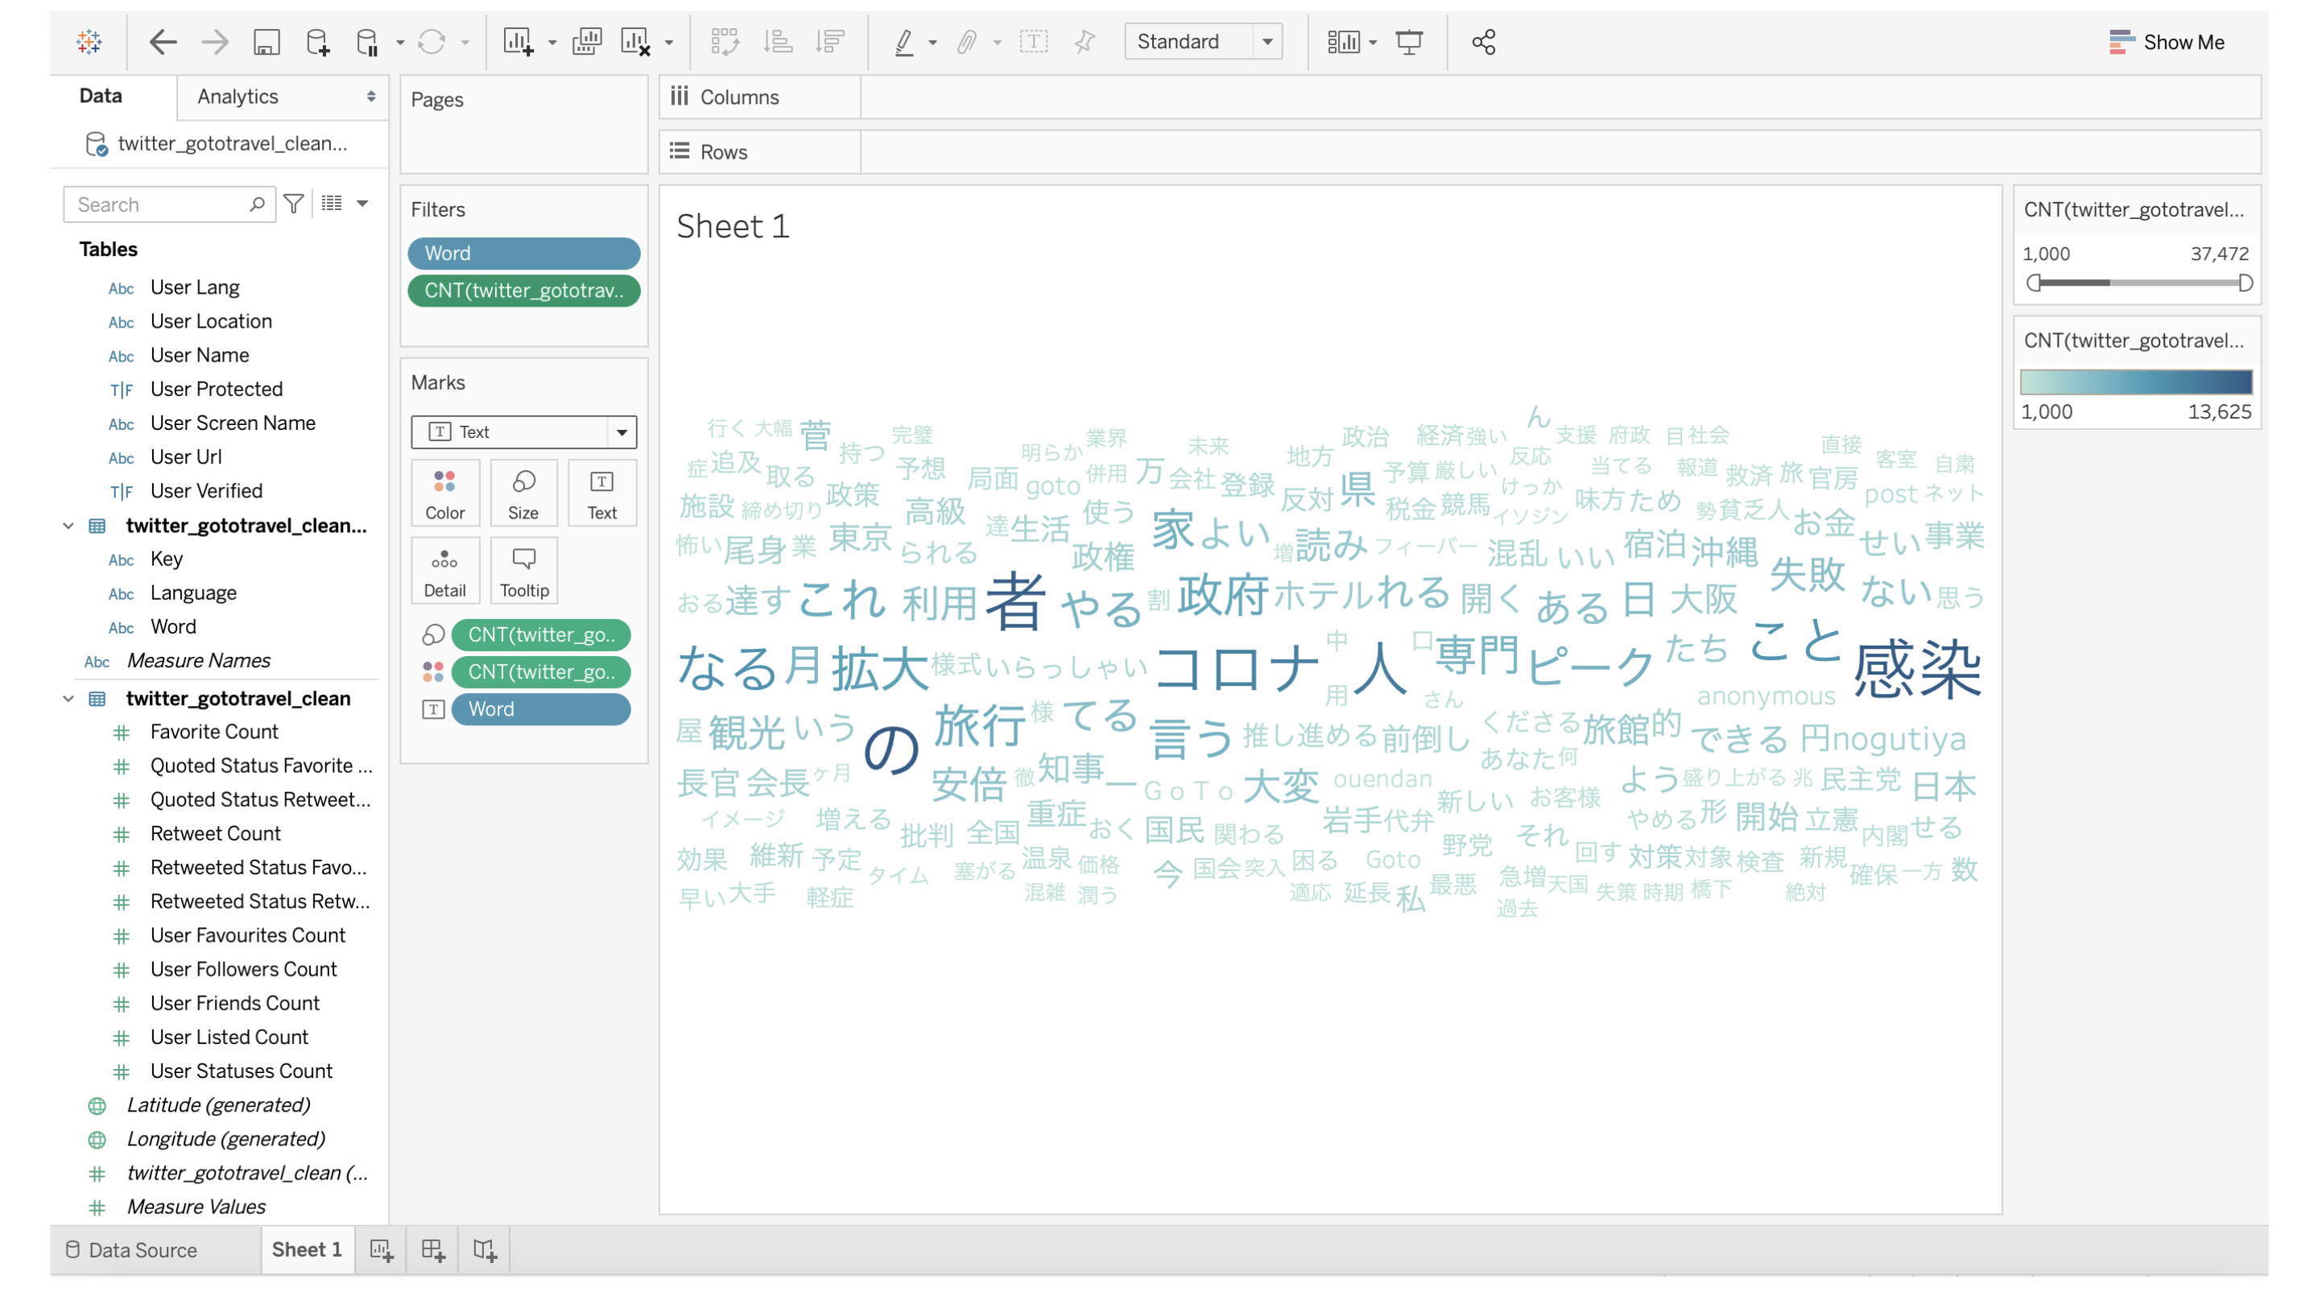Viewport: 2318px width, 1292px height.
Task: Open the Size marks card
Action: [x=523, y=494]
